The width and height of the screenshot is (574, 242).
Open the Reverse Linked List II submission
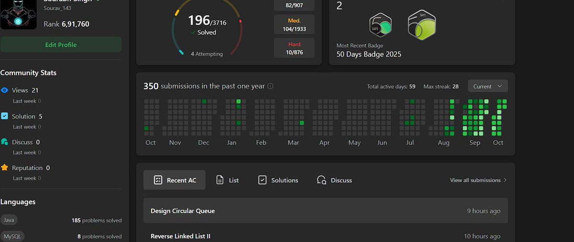point(326,236)
